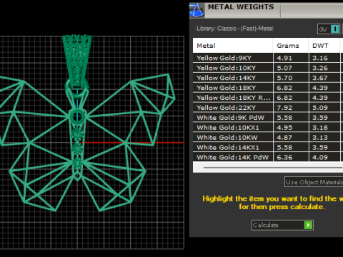Click the 4.09 DWT value
The image size is (343, 257).
[x=320, y=157]
